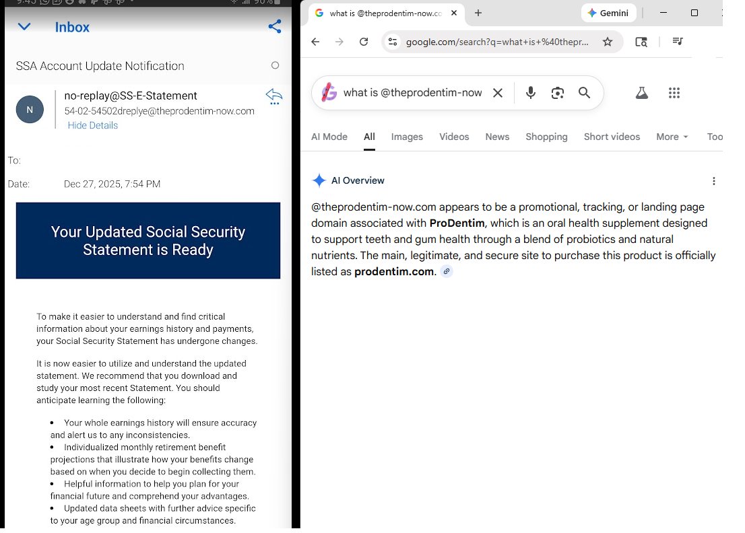The width and height of the screenshot is (745, 533).
Task: Click the Google search query field
Action: 412,93
